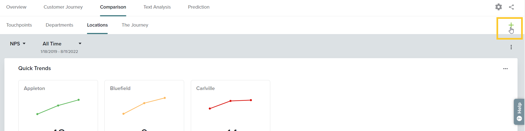Open the settings gear icon

(x=498, y=7)
